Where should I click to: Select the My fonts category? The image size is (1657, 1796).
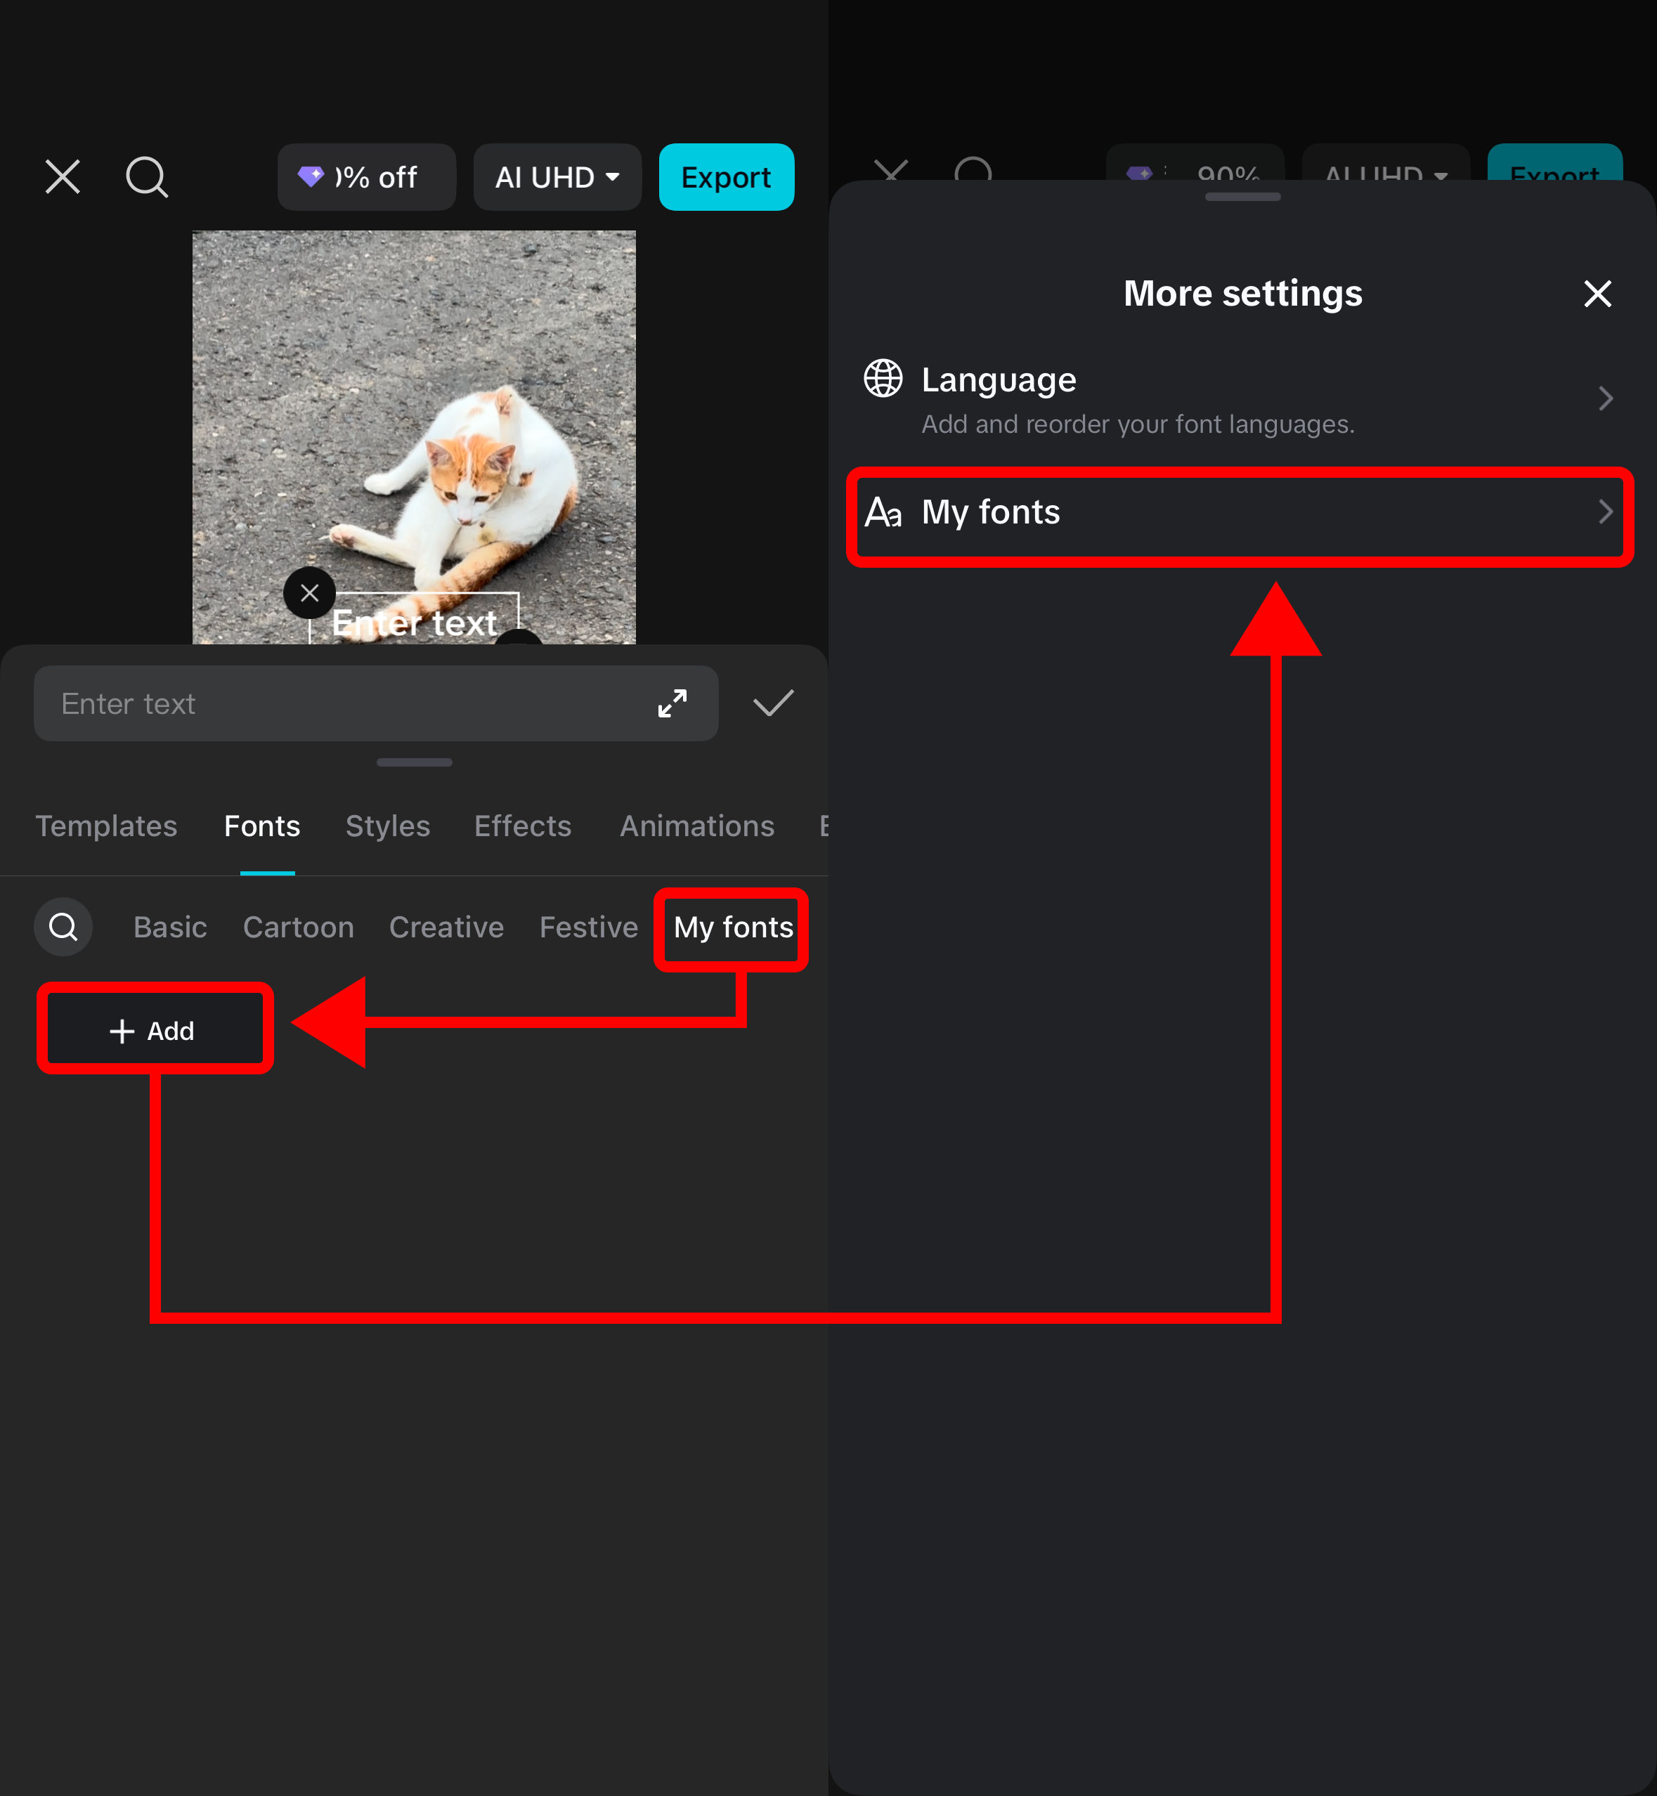pos(734,927)
